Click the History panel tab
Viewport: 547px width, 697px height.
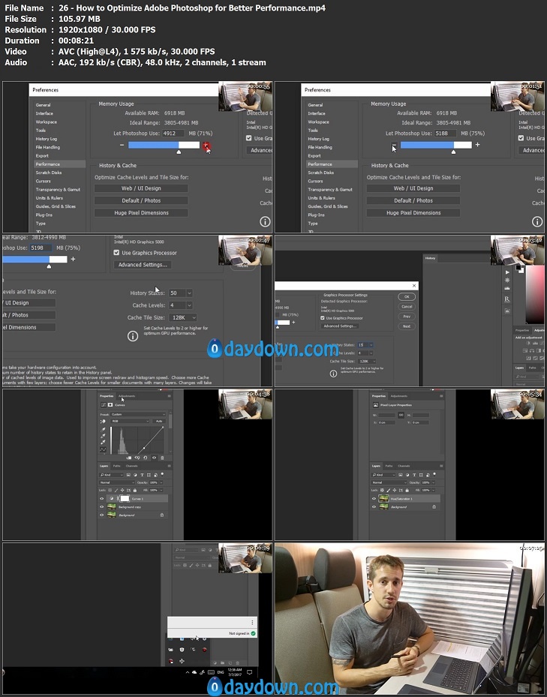point(430,258)
